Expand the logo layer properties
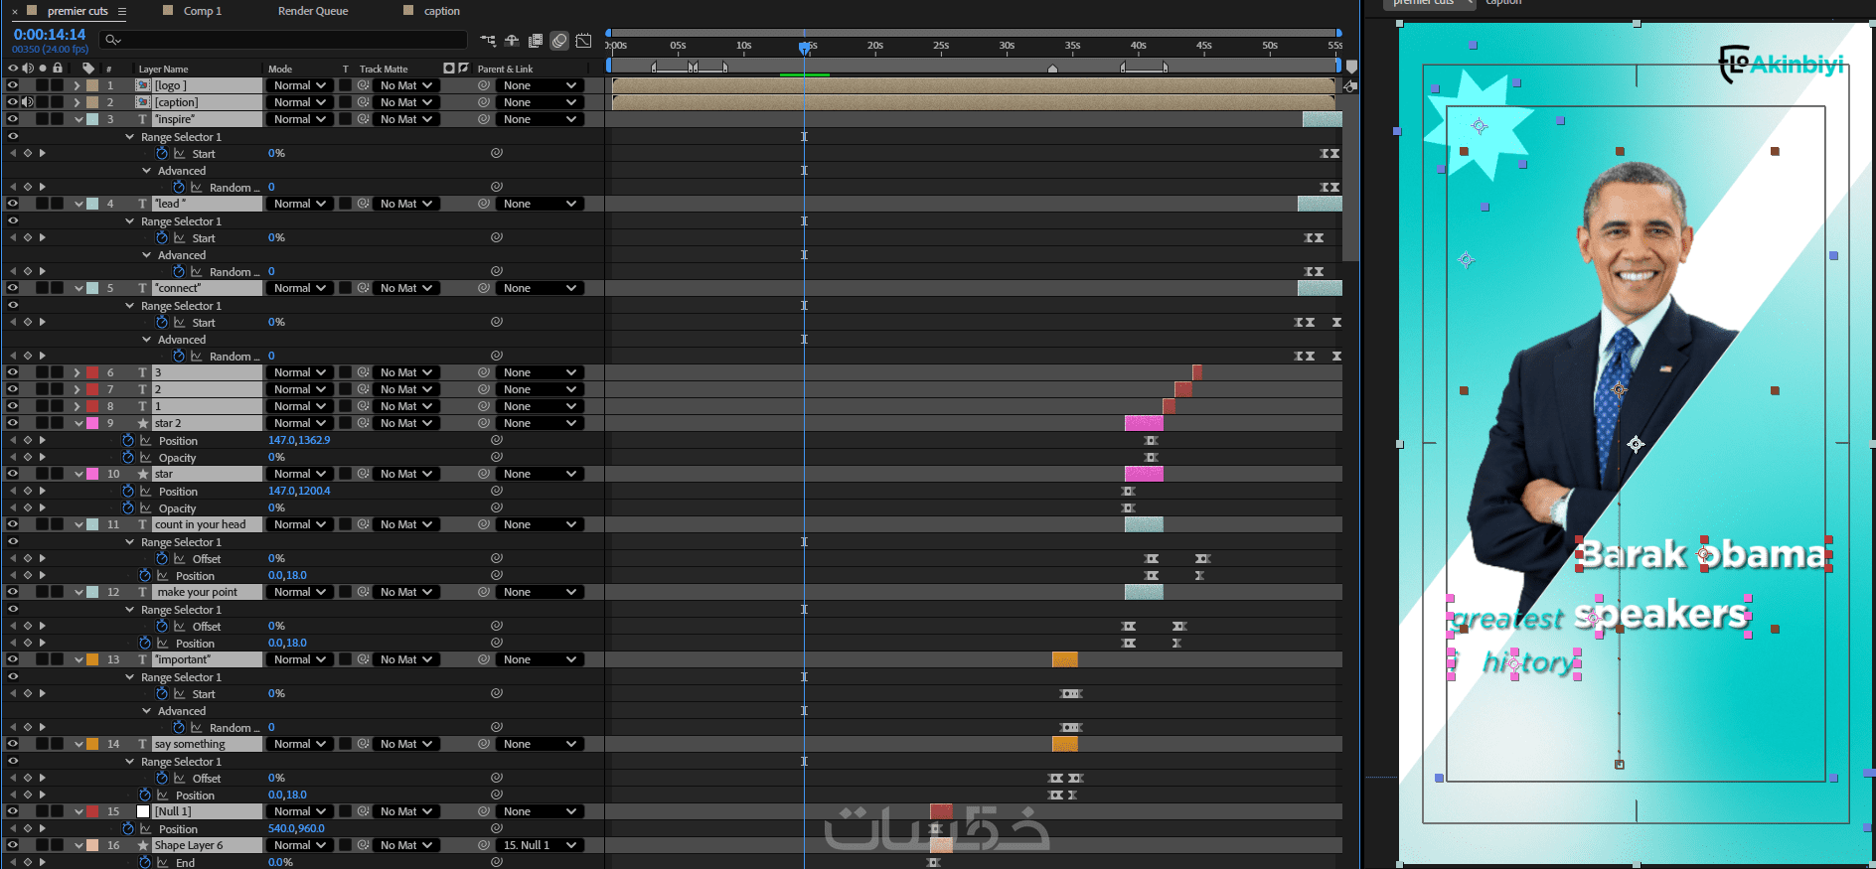Viewport: 1876px width, 869px height. point(78,85)
